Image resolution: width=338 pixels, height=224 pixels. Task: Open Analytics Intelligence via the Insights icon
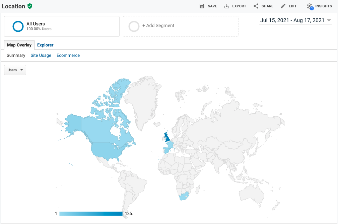(309, 6)
